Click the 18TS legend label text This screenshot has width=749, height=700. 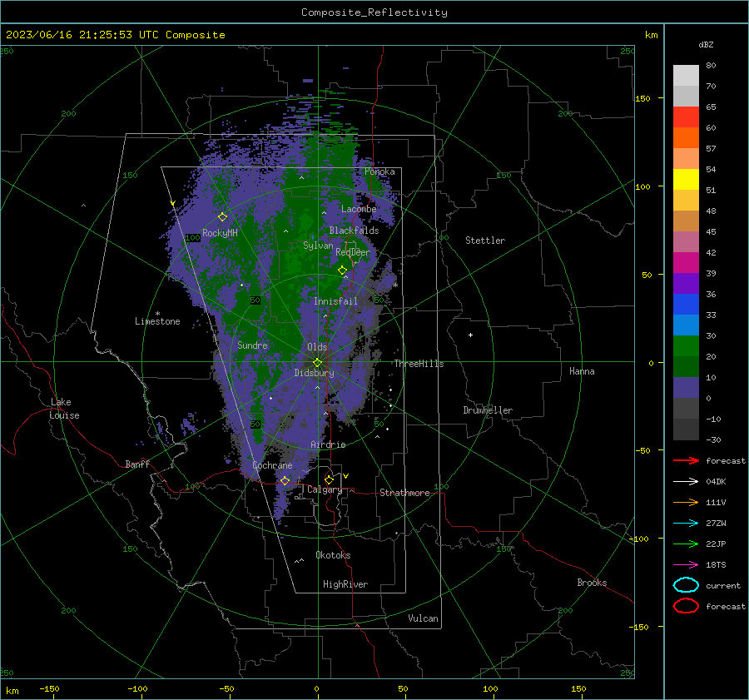[x=716, y=565]
